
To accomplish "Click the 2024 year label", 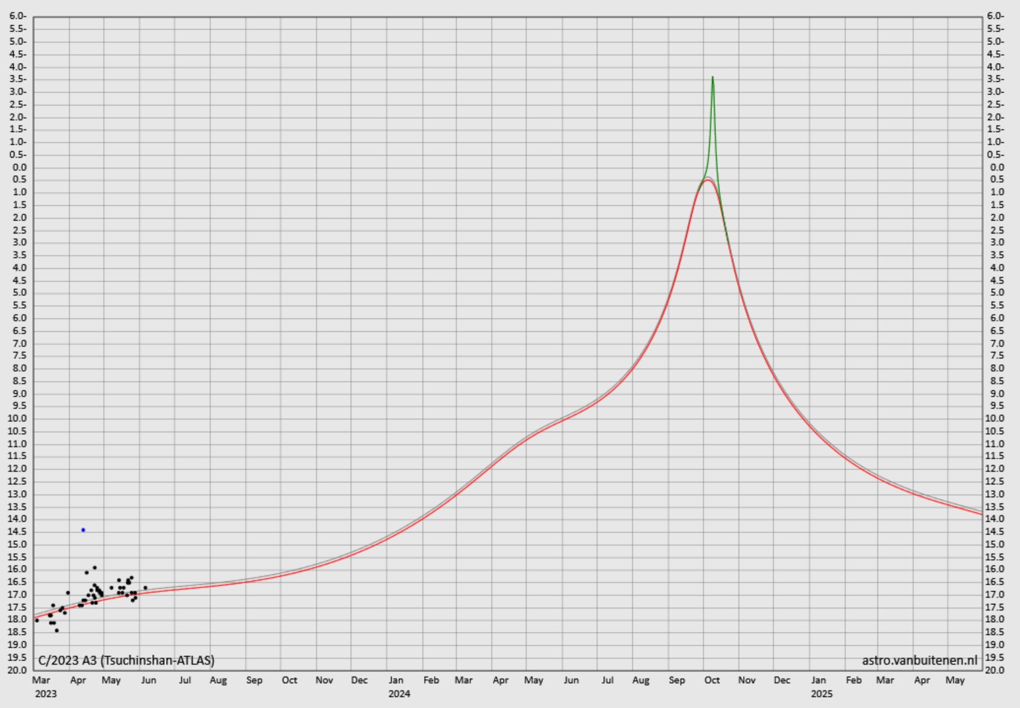I will click(399, 694).
